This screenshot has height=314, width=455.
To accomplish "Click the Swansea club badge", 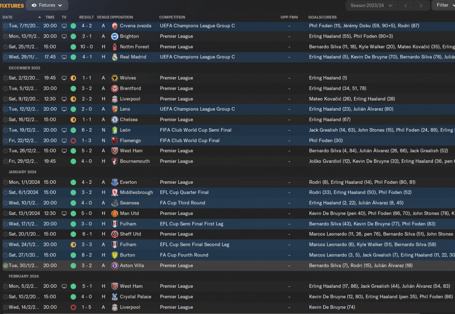I will tap(114, 203).
